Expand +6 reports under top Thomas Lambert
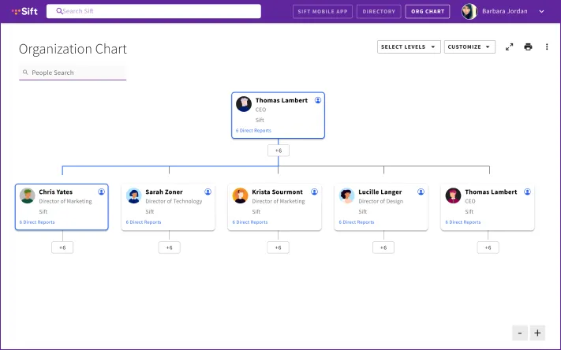561x350 pixels. (x=279, y=151)
